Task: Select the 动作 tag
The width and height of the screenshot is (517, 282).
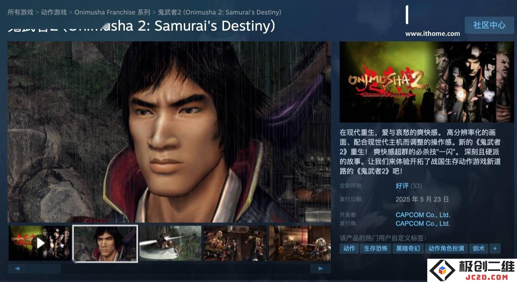Action: click(349, 248)
